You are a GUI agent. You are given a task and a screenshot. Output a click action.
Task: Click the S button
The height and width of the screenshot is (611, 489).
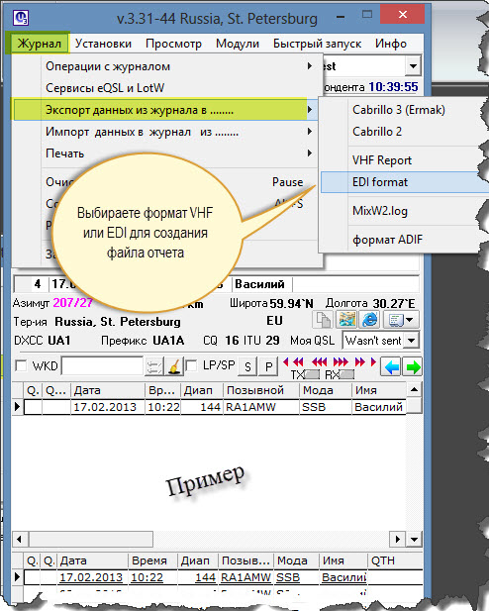pyautogui.click(x=247, y=366)
